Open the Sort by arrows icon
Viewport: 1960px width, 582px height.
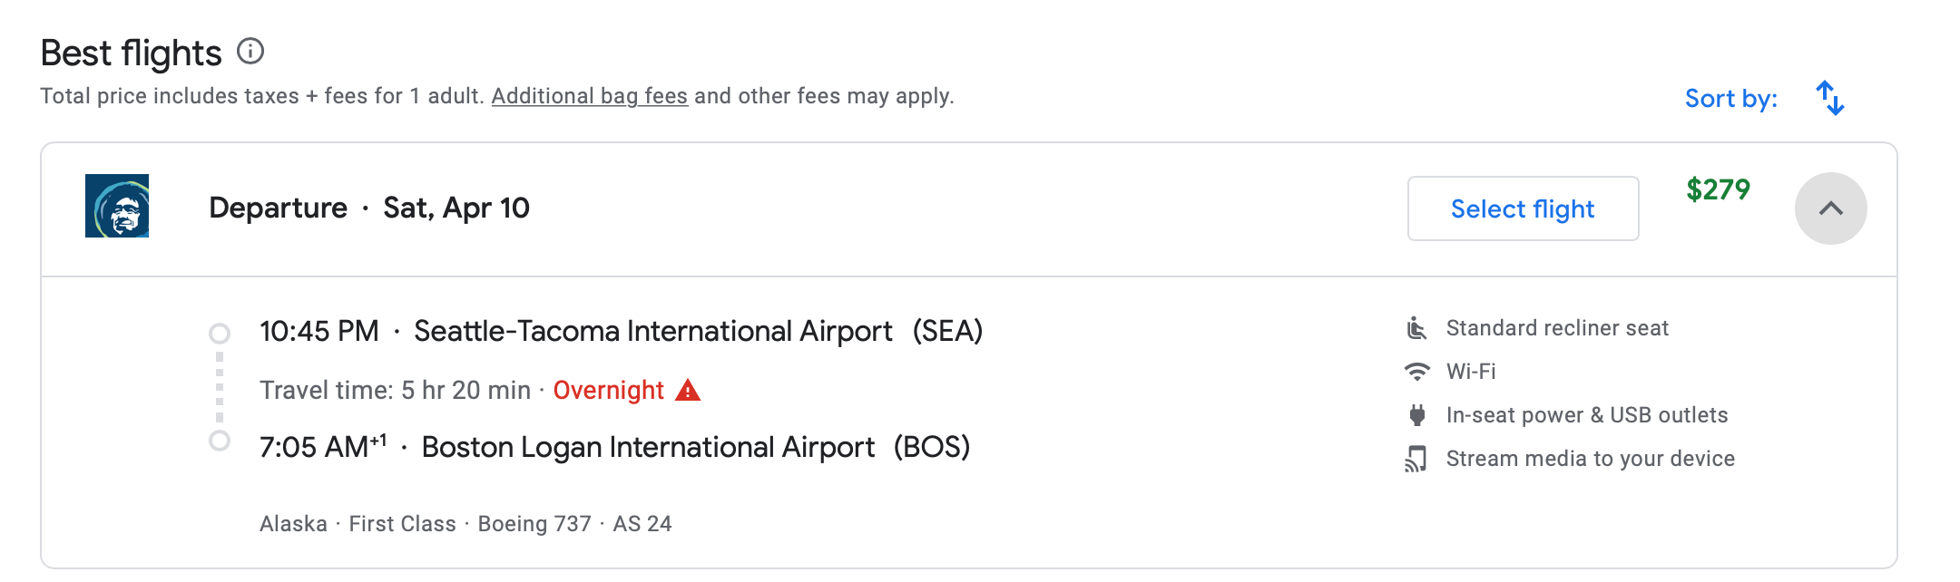(x=1829, y=98)
